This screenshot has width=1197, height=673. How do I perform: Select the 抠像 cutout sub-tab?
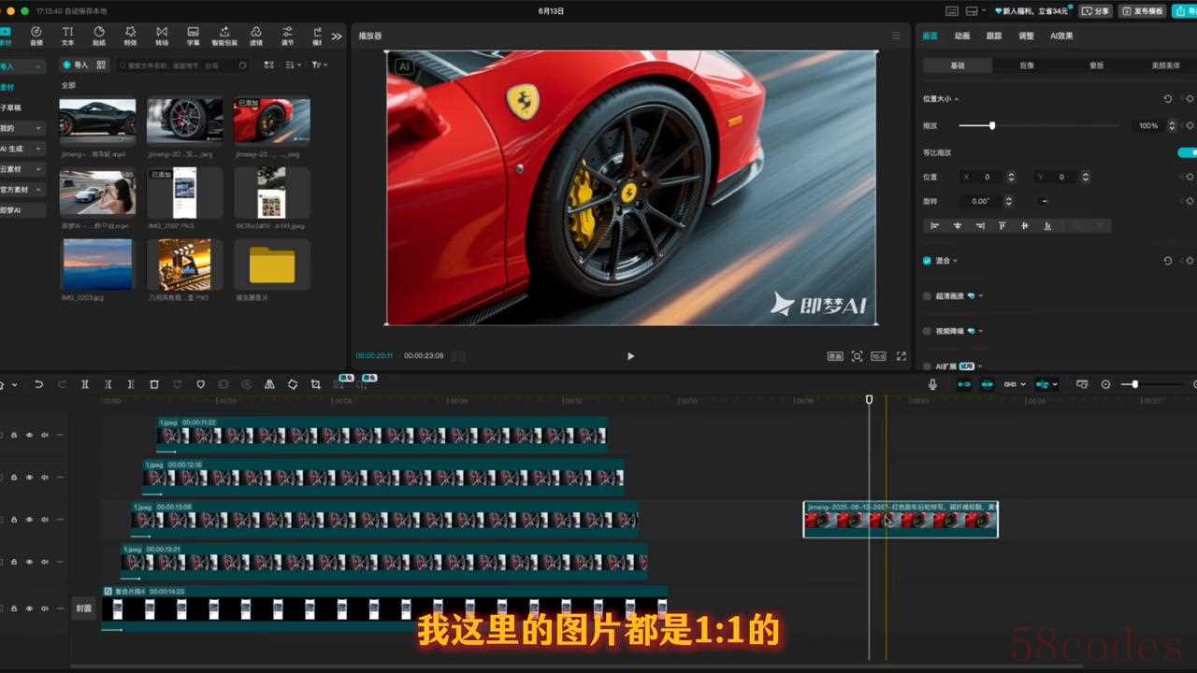[1027, 65]
